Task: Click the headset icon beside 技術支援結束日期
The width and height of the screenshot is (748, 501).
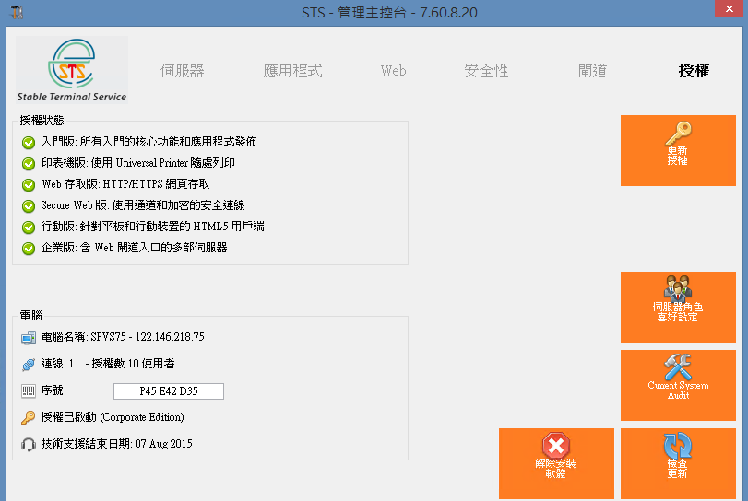Action: (x=29, y=444)
